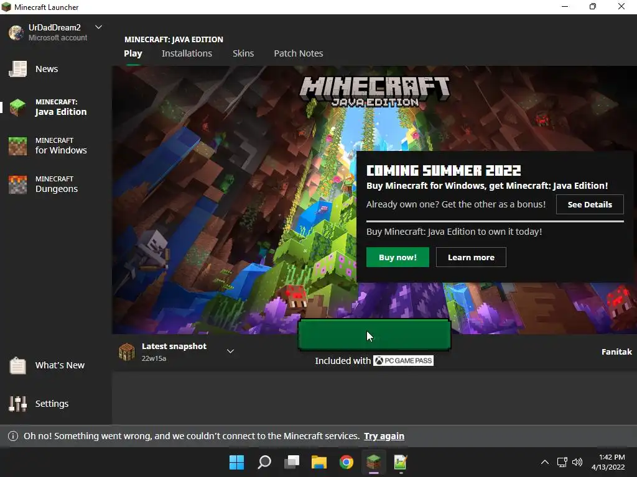
Task: Click the Minecraft Java Edition banner logo
Action: [x=374, y=91]
